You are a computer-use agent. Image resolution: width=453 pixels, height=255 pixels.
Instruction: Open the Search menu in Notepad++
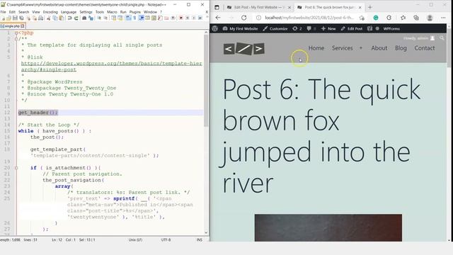click(x=23, y=12)
